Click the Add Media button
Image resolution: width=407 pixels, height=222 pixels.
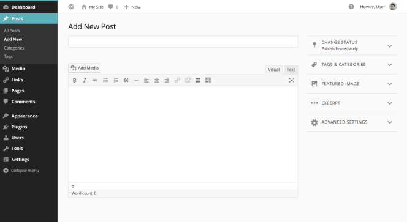[85, 68]
